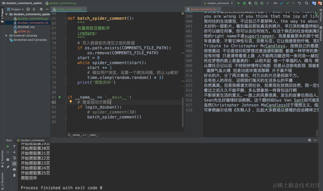323x191 pixels.
Task: Print console output with printer icon
Action: [x=14, y=169]
